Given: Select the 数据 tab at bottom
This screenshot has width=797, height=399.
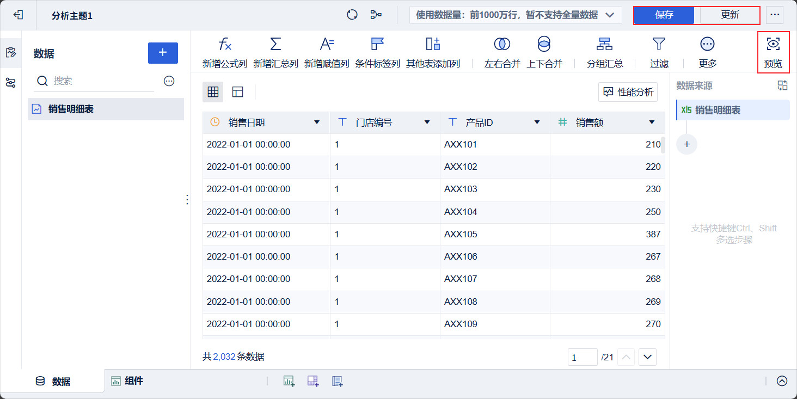Looking at the screenshot, I should pyautogui.click(x=53, y=381).
